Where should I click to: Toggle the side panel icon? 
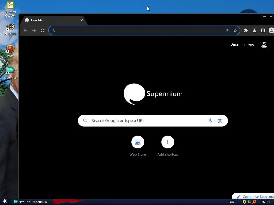pyautogui.click(x=263, y=30)
